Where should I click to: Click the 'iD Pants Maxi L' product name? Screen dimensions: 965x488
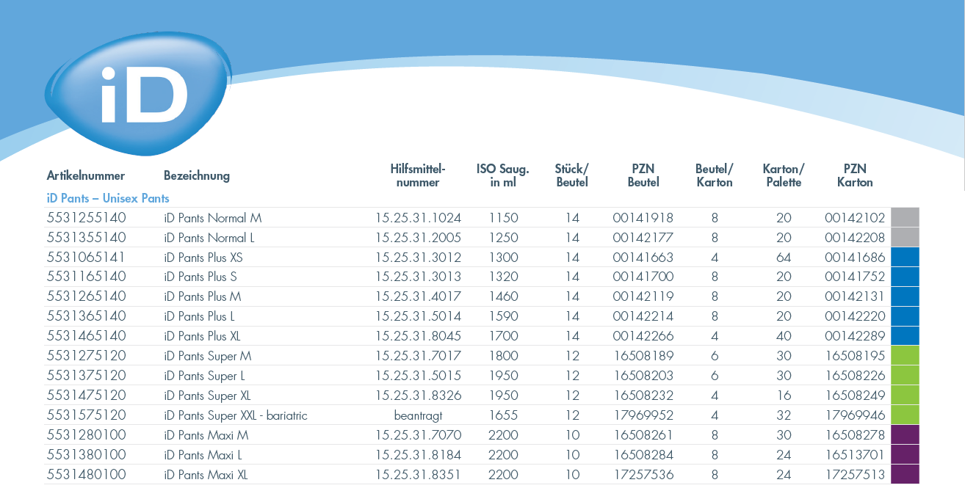click(x=203, y=455)
